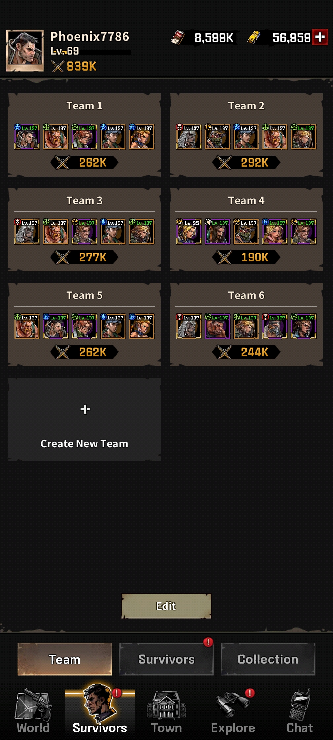The height and width of the screenshot is (740, 333).
Task: Switch to the Collection tab
Action: tap(268, 659)
